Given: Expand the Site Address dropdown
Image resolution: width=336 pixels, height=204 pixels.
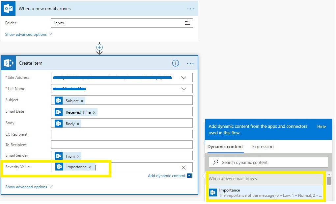Looking at the screenshot, I should [184, 78].
